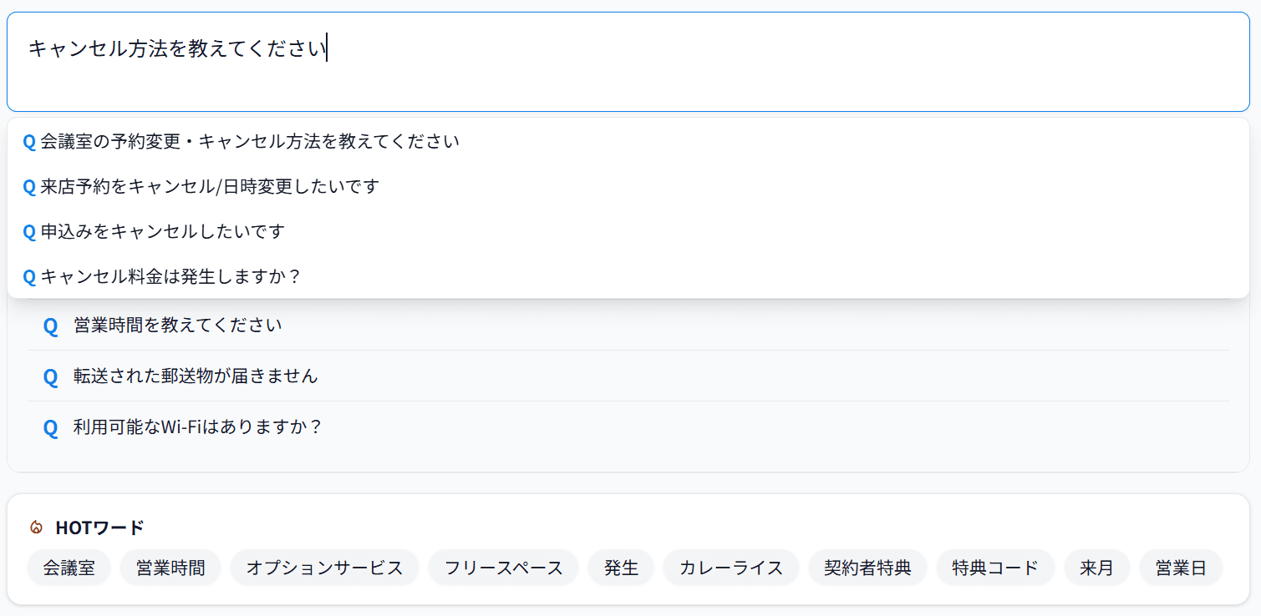Click the Q icon beside 転送された郵送物が届きません
The image size is (1261, 616).
50,376
